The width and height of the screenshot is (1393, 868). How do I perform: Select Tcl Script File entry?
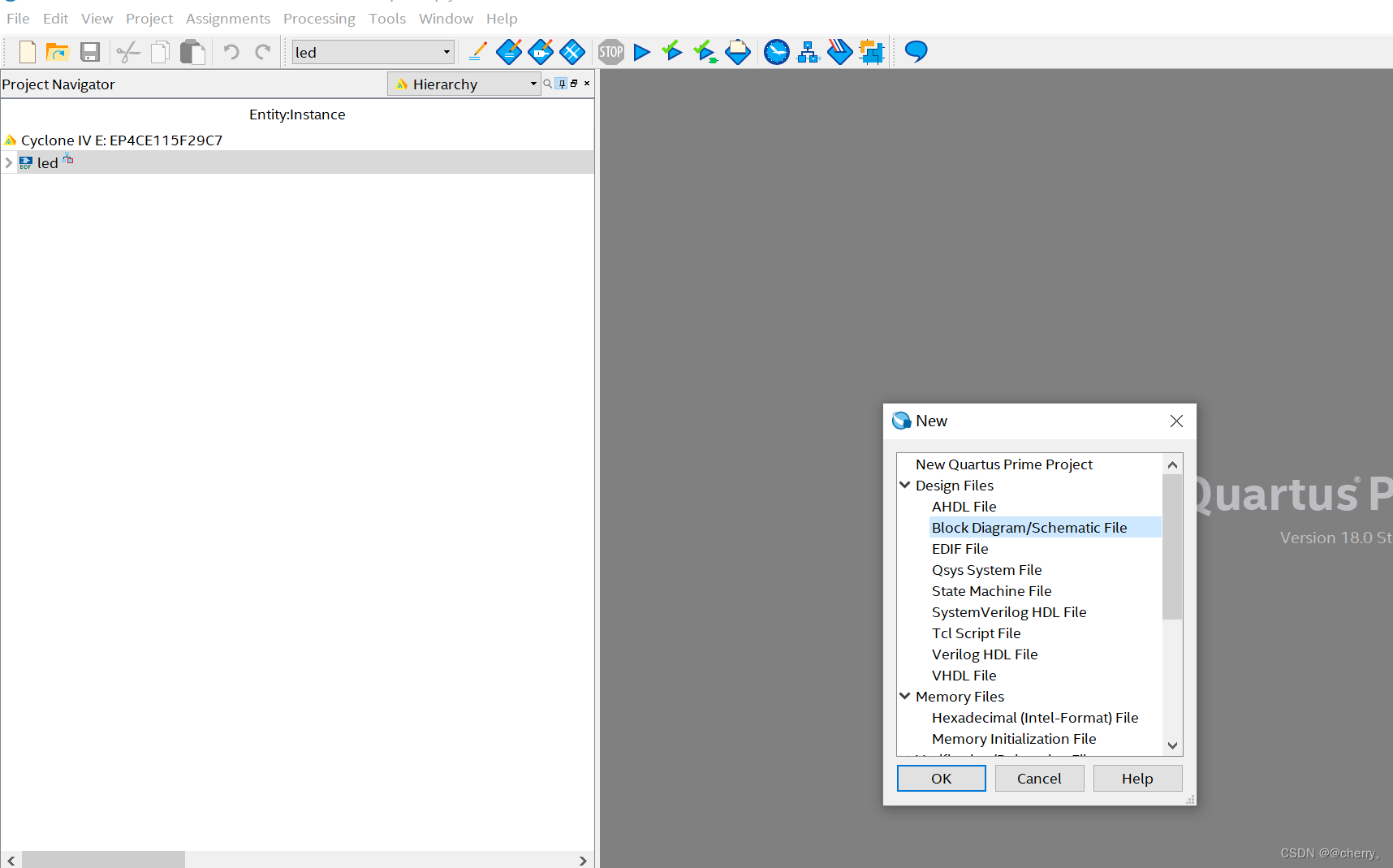[x=976, y=633]
